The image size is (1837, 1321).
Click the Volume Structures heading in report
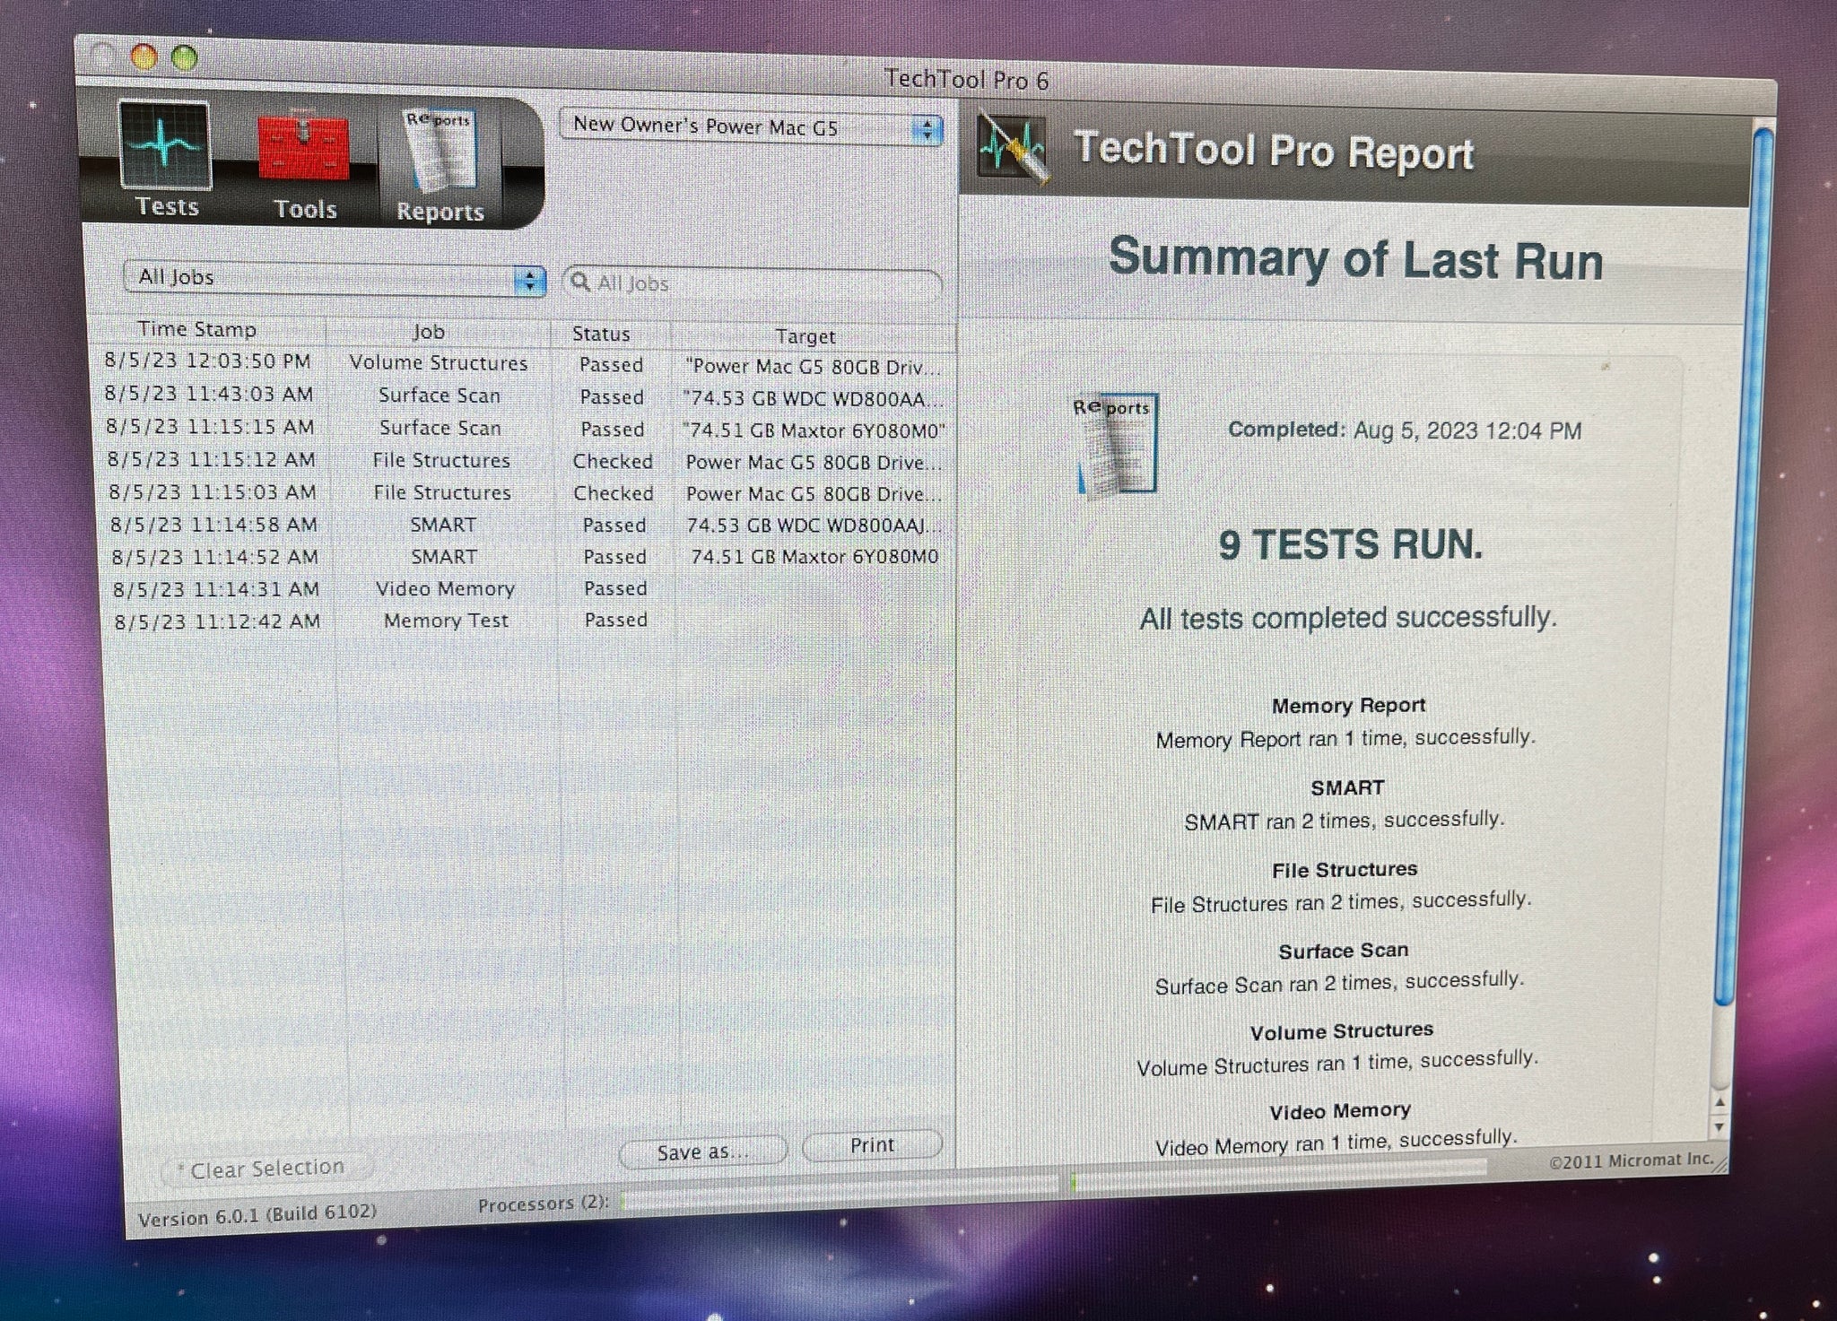pyautogui.click(x=1342, y=1031)
